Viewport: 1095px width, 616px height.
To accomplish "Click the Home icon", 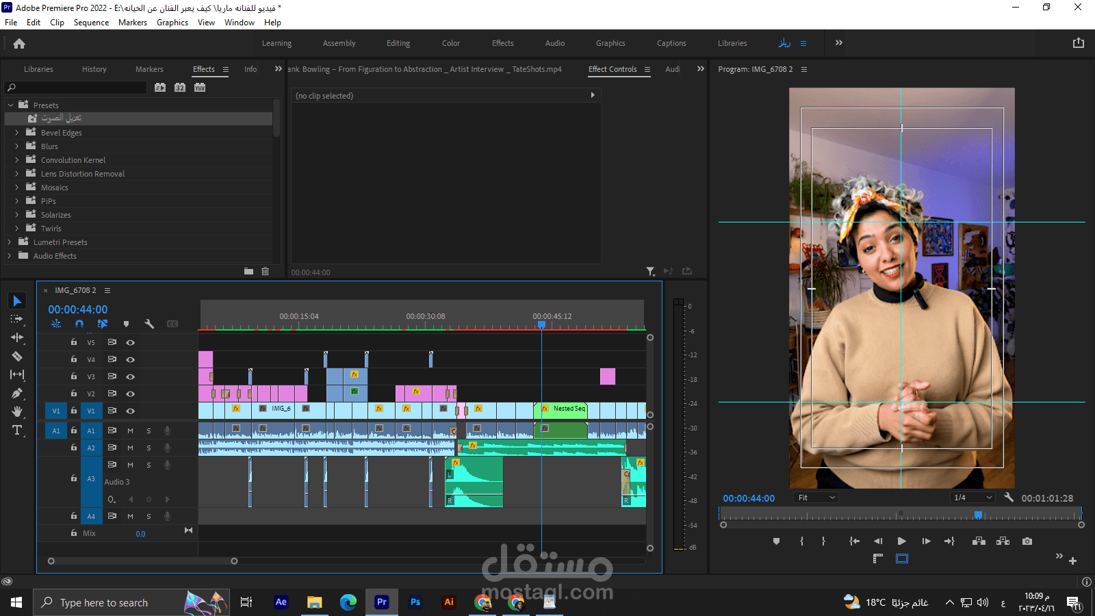I will pyautogui.click(x=19, y=44).
